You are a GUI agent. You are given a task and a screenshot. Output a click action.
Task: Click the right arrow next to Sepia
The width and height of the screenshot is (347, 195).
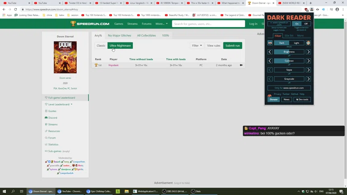tap(309, 70)
